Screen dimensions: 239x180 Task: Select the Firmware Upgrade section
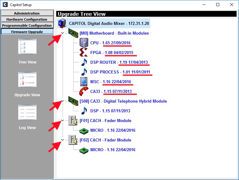(x=27, y=32)
